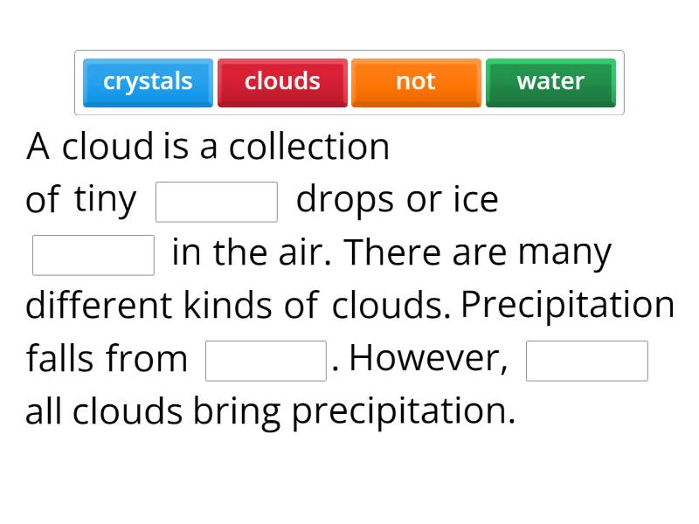Viewport: 699px width, 524px height.
Task: Click the blank box before "in the air"
Action: tap(93, 255)
